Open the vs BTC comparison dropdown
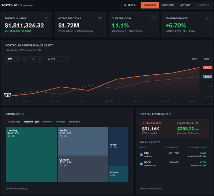 [x=58, y=59]
